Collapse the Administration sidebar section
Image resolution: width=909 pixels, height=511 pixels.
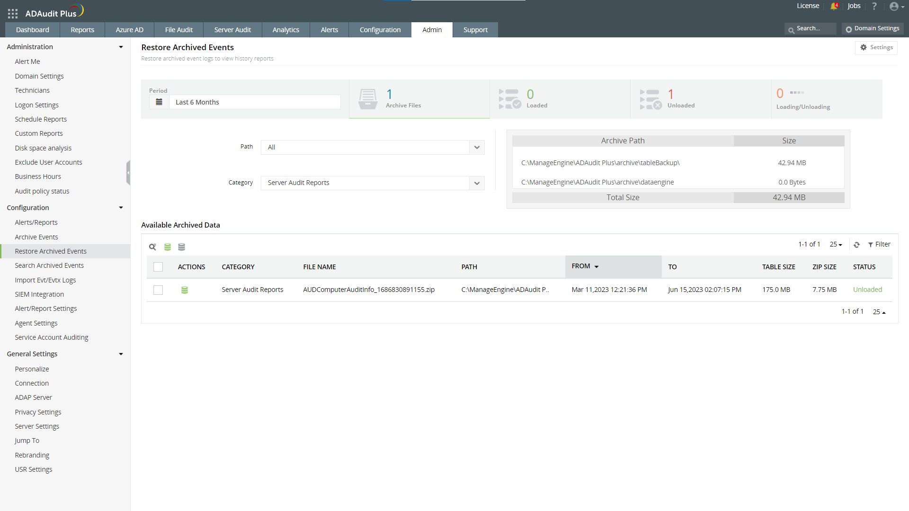(121, 47)
